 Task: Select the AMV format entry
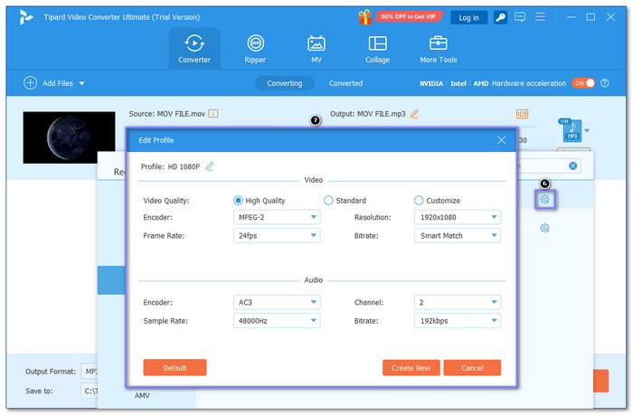tap(142, 396)
